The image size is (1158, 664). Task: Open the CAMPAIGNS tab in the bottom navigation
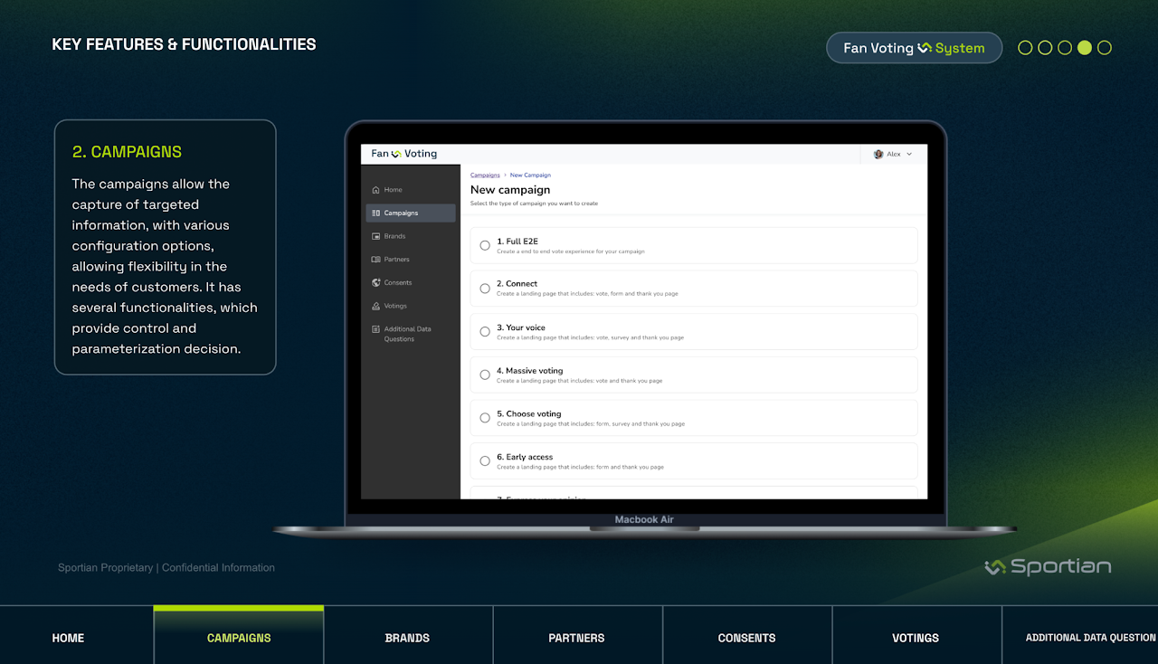(x=239, y=635)
